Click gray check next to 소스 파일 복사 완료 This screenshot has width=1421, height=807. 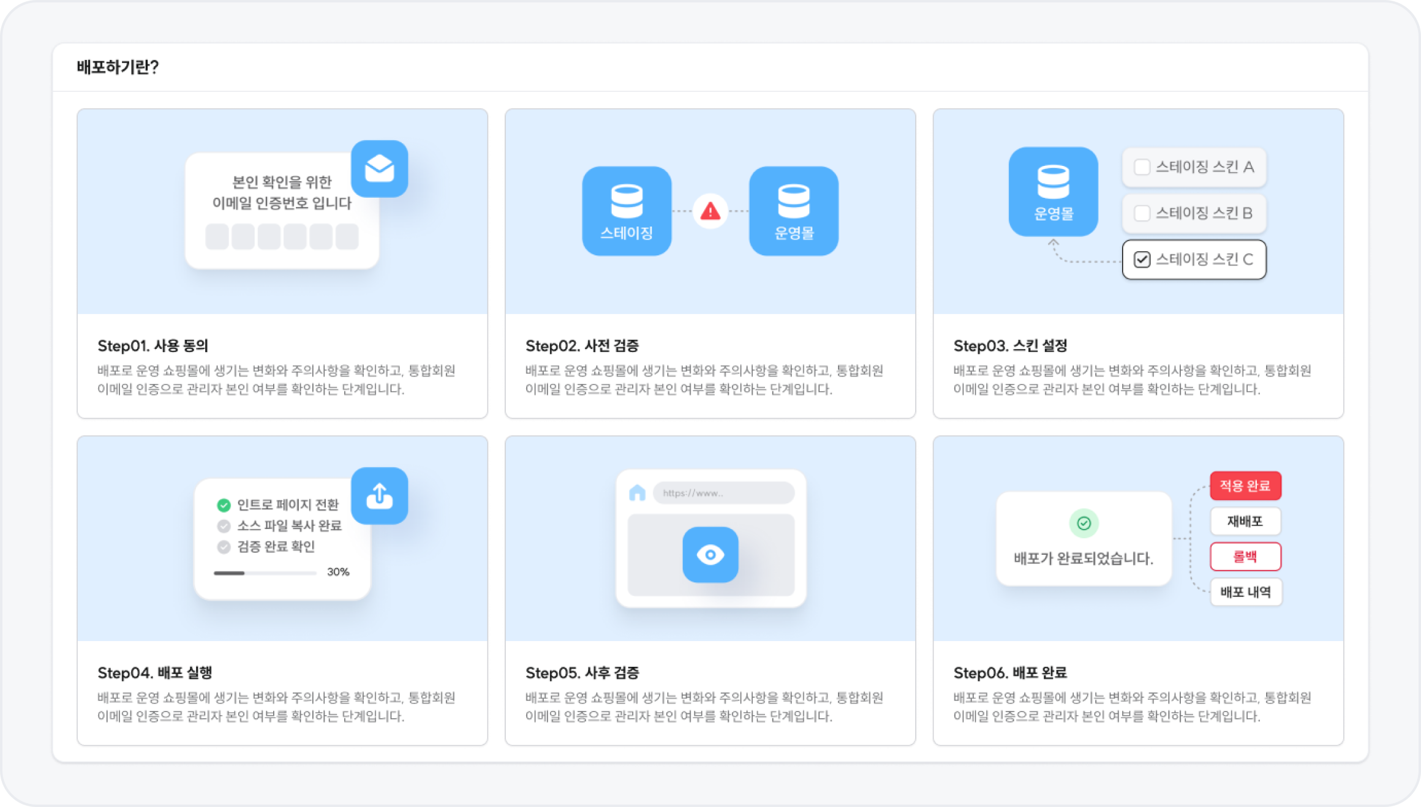(x=224, y=526)
